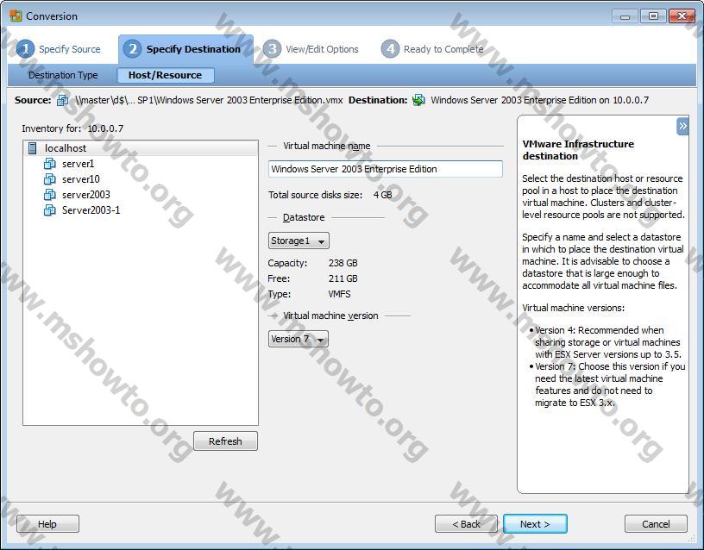
Task: Click the step 3 number badge
Action: [272, 49]
